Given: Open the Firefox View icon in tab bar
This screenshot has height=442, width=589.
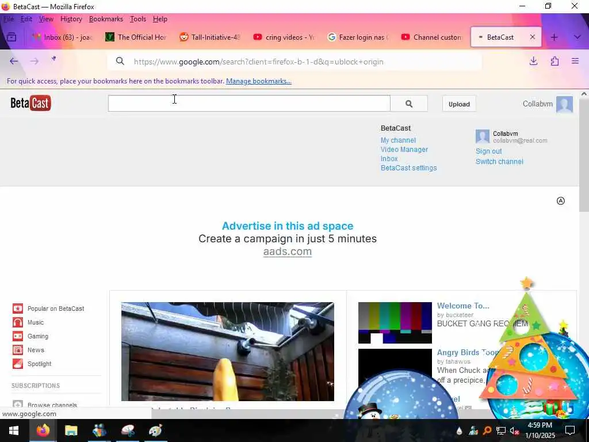Looking at the screenshot, I should tap(12, 37).
